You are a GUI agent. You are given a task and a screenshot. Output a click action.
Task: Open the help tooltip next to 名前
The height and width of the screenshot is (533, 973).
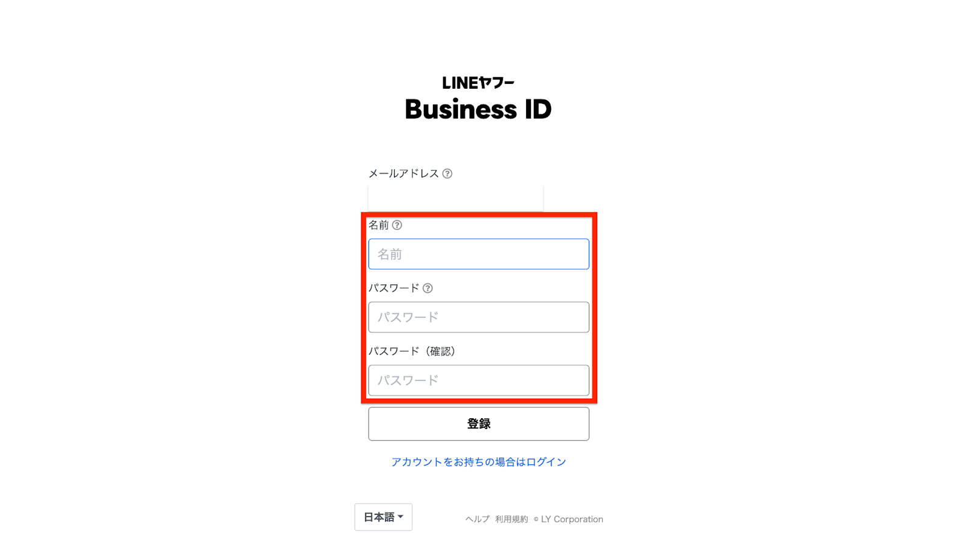coord(397,225)
